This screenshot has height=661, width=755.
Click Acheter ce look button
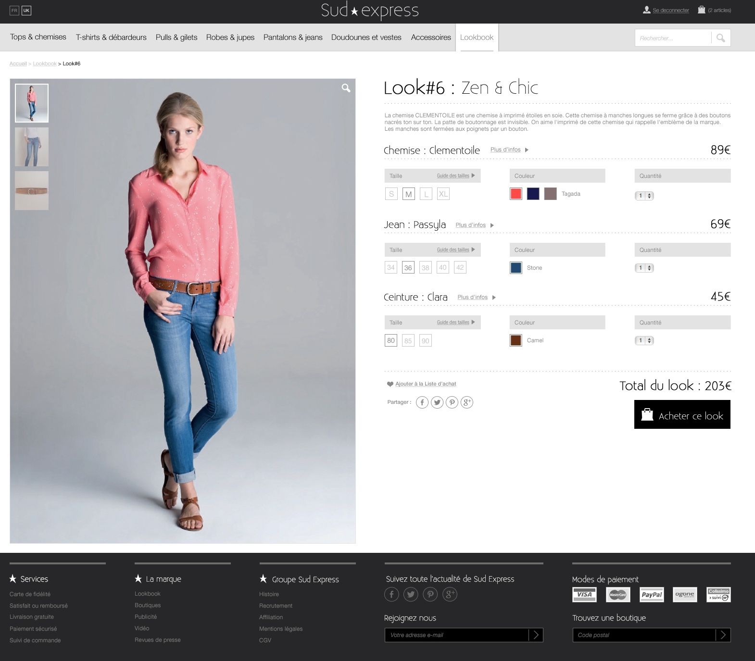pos(682,414)
